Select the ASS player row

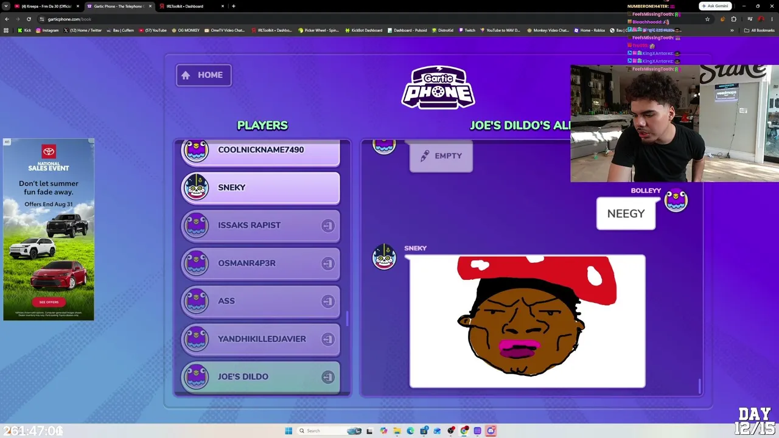[260, 301]
